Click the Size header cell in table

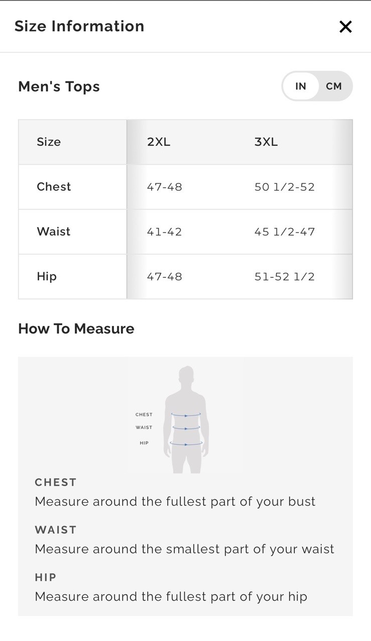tap(49, 142)
